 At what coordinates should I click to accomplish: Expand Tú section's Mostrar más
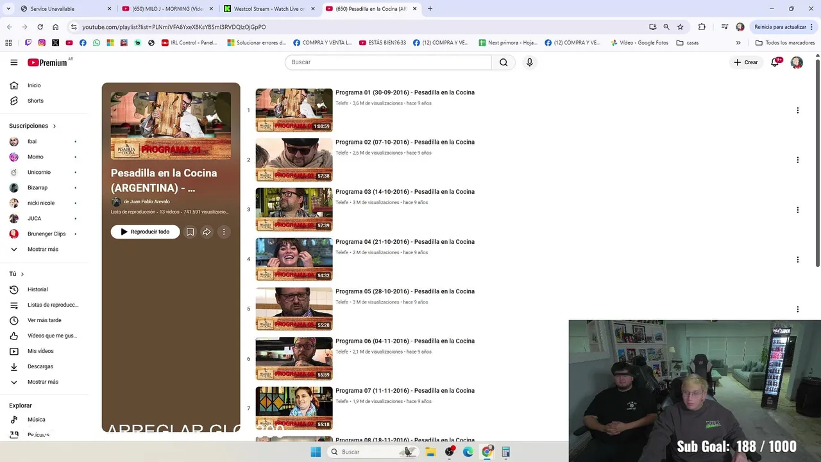(x=44, y=382)
